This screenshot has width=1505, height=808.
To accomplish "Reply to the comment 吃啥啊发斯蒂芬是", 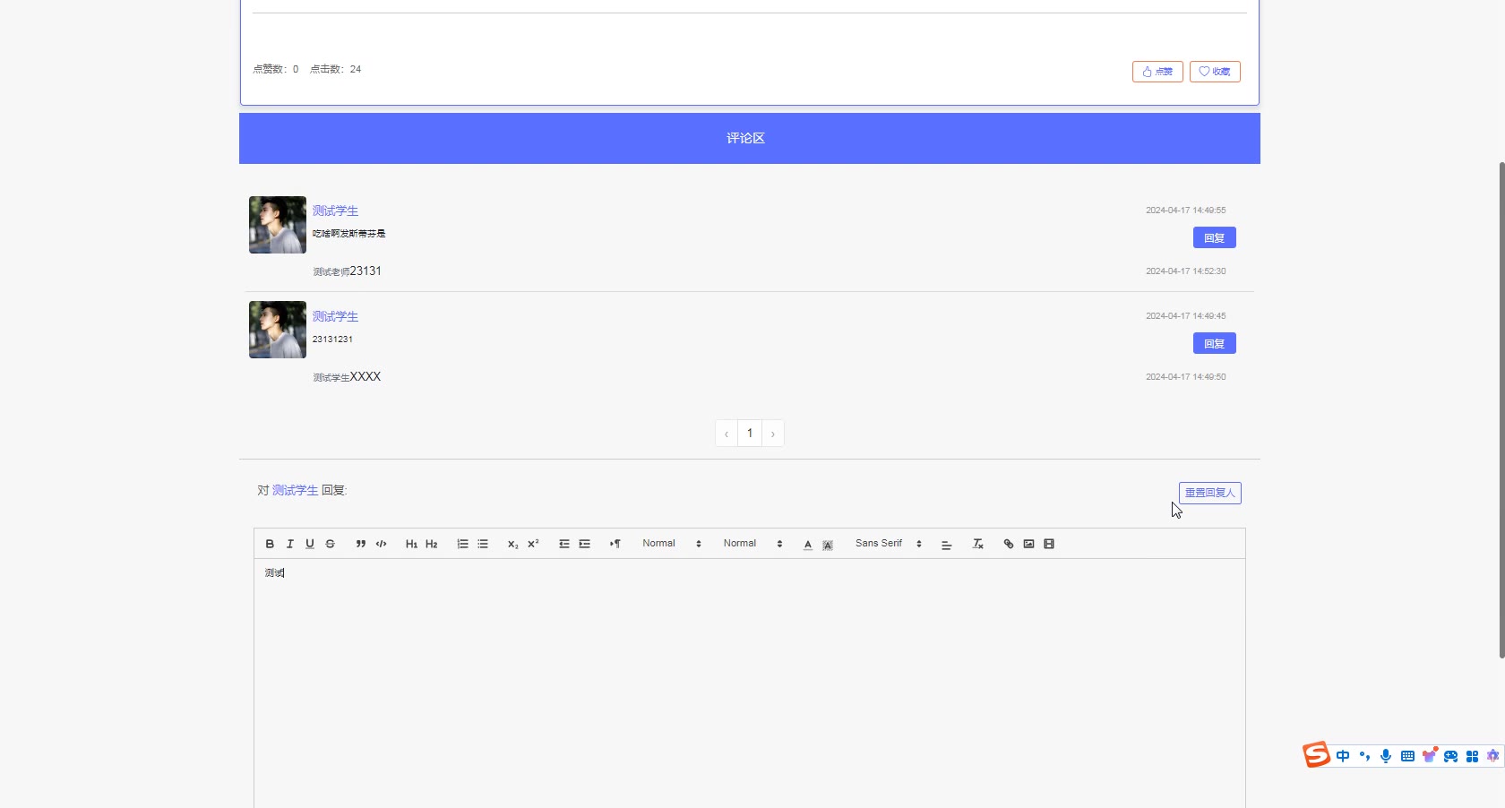I will point(1215,237).
